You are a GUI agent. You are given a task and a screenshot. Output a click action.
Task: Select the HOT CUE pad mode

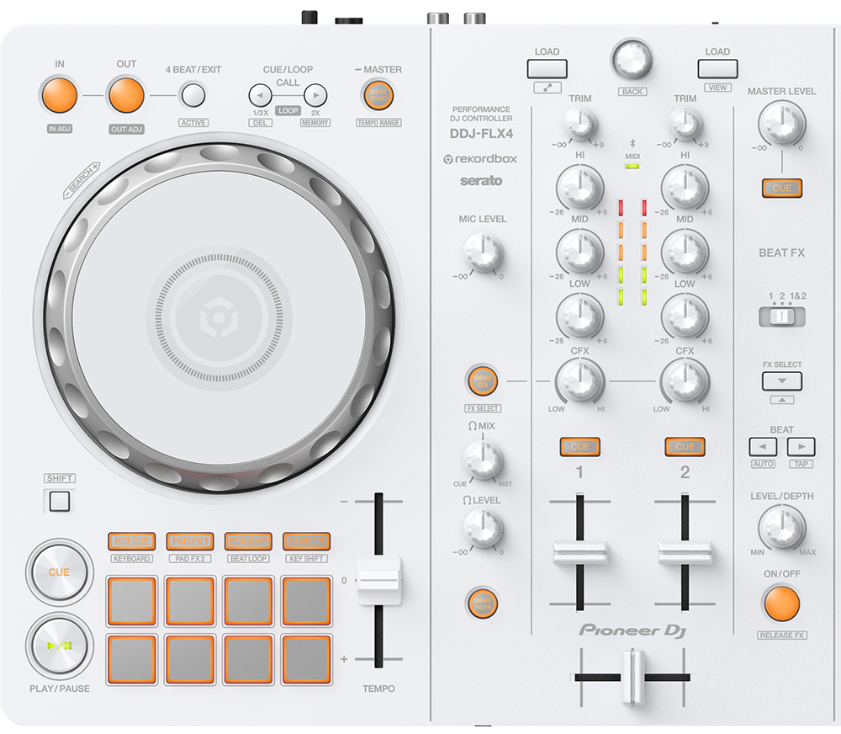click(131, 541)
